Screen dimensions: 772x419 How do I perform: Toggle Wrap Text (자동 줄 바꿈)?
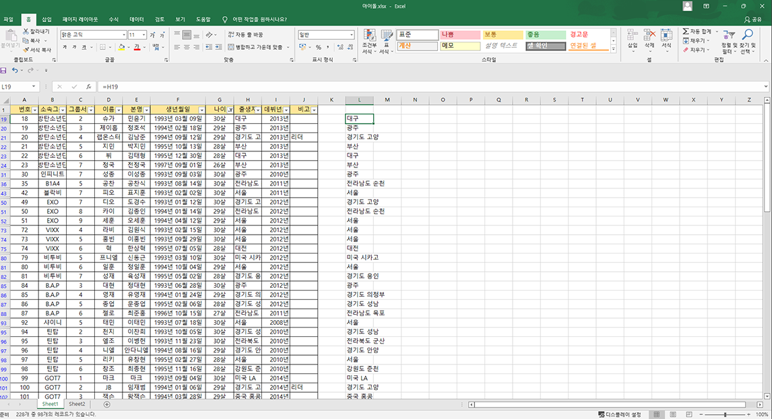tap(245, 35)
